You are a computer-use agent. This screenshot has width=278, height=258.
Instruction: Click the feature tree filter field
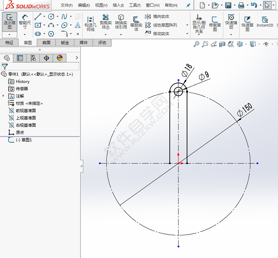pyautogui.click(x=40, y=66)
